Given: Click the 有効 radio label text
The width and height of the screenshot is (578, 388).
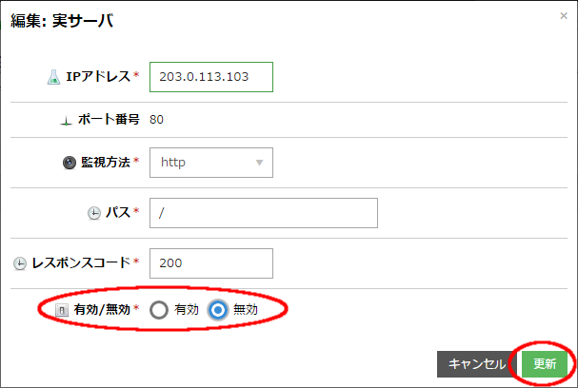Looking at the screenshot, I should 186,310.
